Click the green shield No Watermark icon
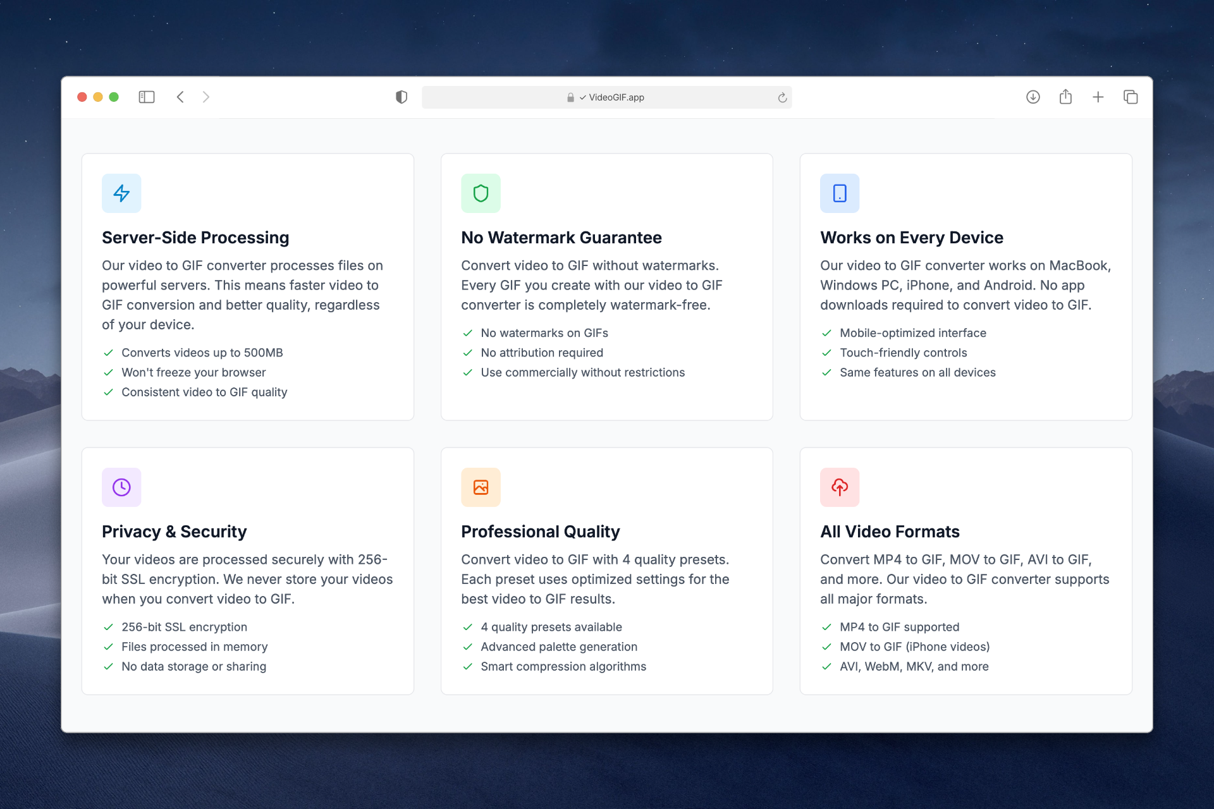 pyautogui.click(x=481, y=193)
